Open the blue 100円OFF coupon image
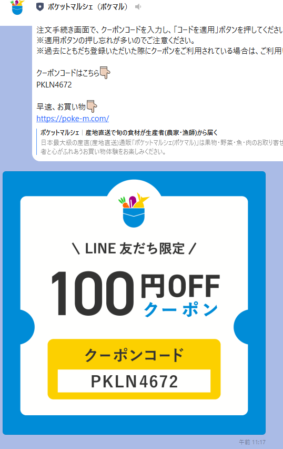 [134, 303]
